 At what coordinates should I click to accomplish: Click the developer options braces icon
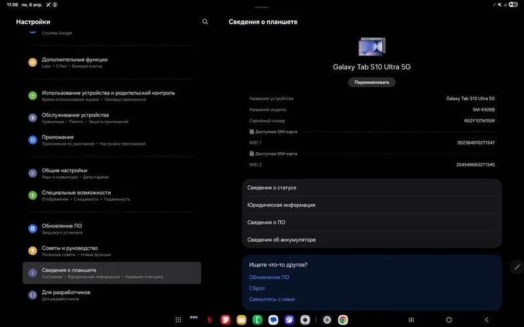click(32, 295)
